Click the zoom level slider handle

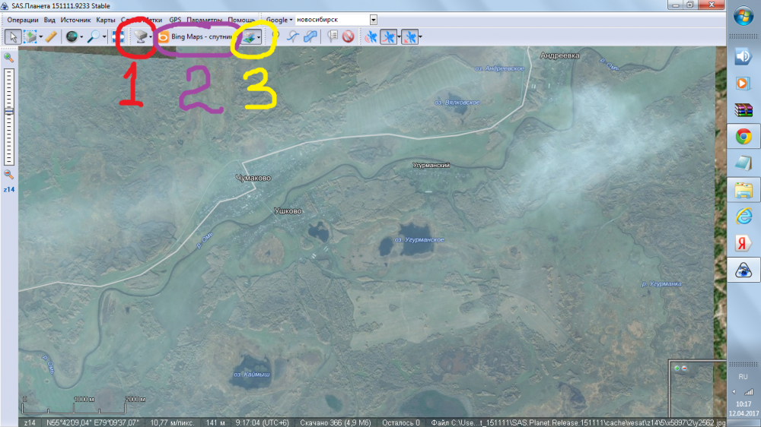coord(9,111)
